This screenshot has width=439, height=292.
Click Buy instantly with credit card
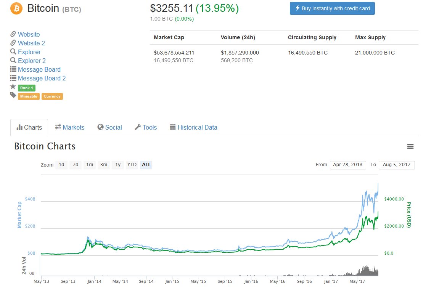pyautogui.click(x=332, y=8)
